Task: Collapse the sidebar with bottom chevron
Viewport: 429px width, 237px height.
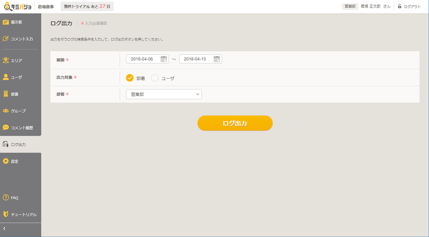Action: click(5, 228)
